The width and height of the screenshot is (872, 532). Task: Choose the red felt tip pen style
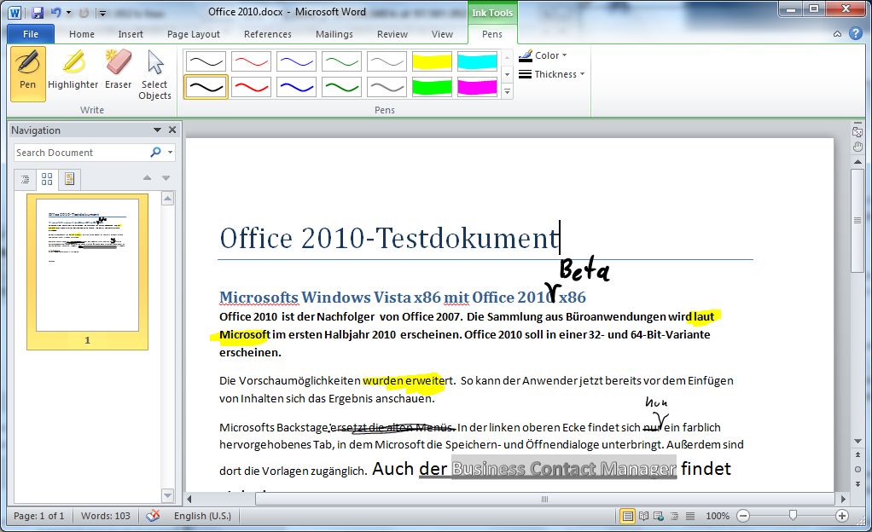tap(251, 85)
